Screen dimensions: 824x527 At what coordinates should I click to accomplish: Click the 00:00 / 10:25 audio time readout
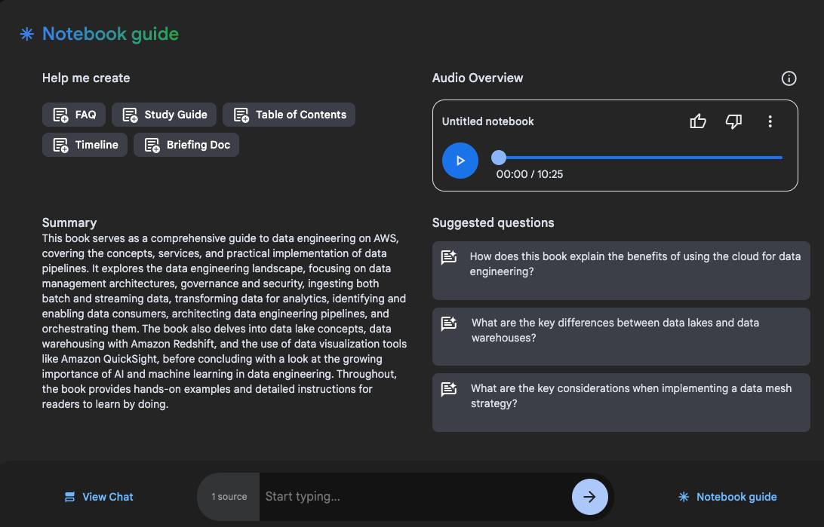point(530,174)
